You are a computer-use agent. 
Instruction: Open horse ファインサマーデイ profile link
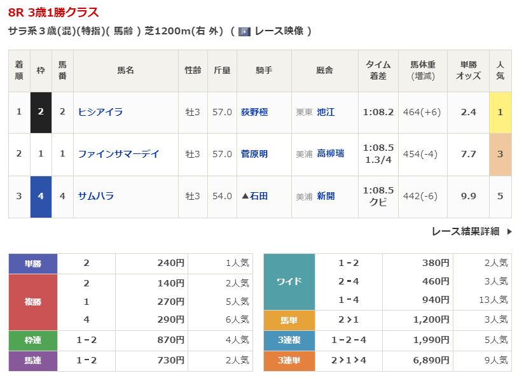pos(119,154)
